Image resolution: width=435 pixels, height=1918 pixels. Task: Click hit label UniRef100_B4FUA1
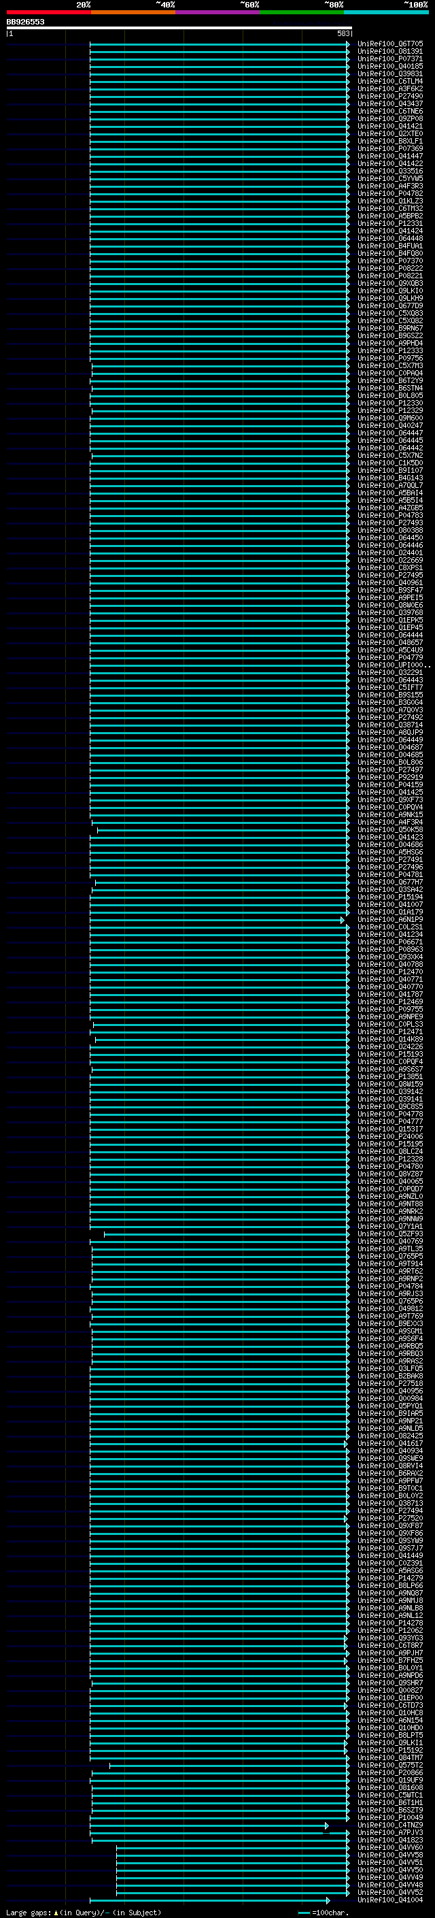tap(389, 246)
